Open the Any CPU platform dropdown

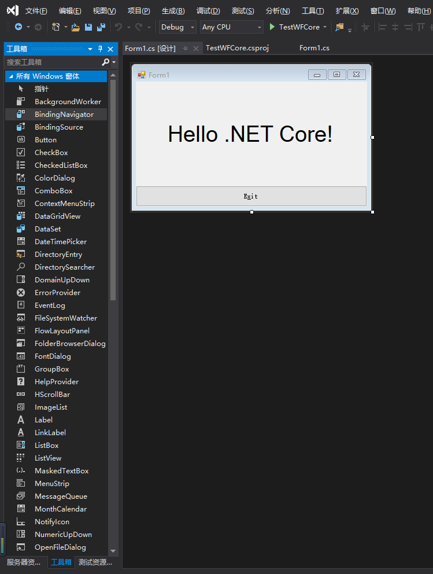pos(258,27)
